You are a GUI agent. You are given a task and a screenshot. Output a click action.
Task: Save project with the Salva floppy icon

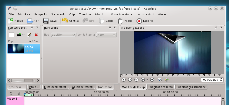click(x=46, y=21)
